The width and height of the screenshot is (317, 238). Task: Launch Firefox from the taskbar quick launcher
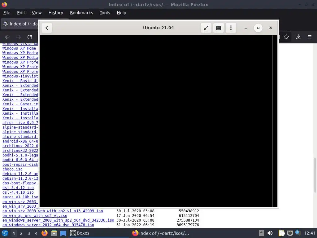coord(45,233)
